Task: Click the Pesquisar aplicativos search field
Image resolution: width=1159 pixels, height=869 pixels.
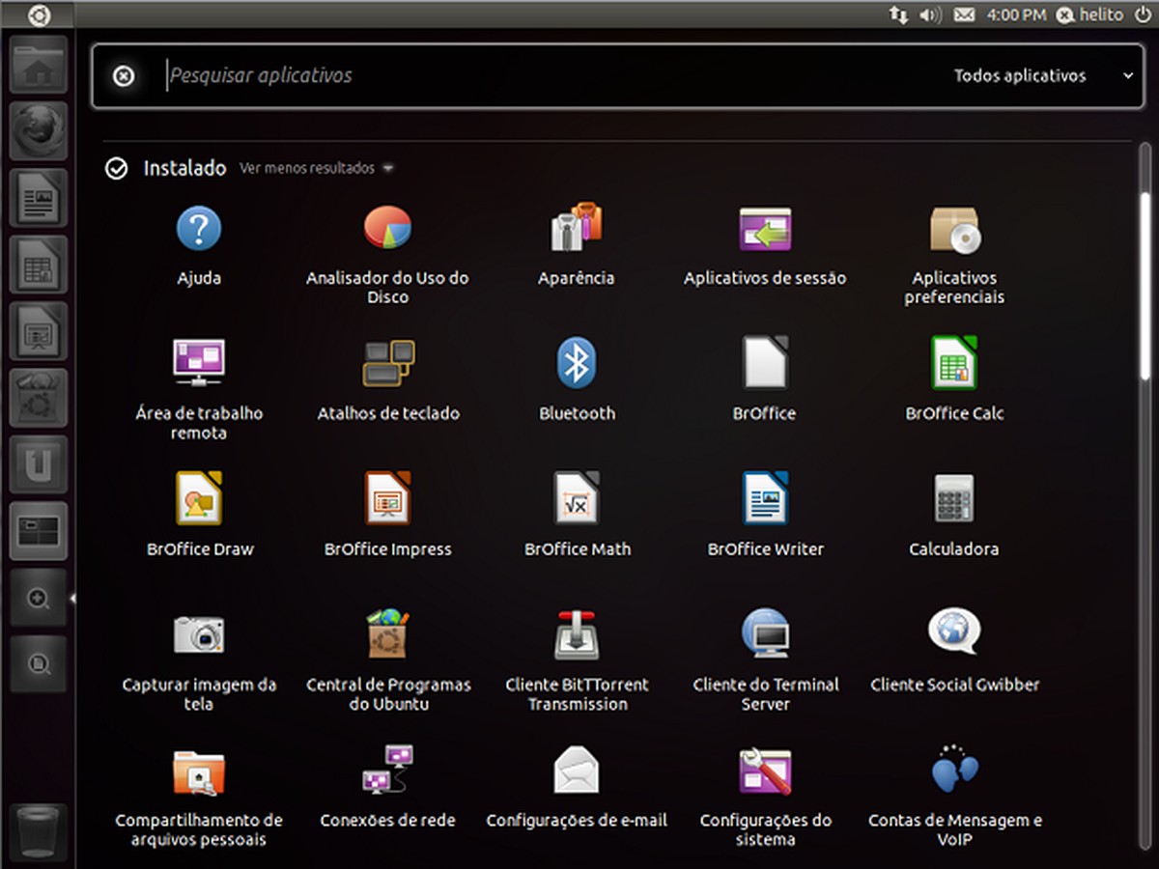Action: [x=386, y=75]
